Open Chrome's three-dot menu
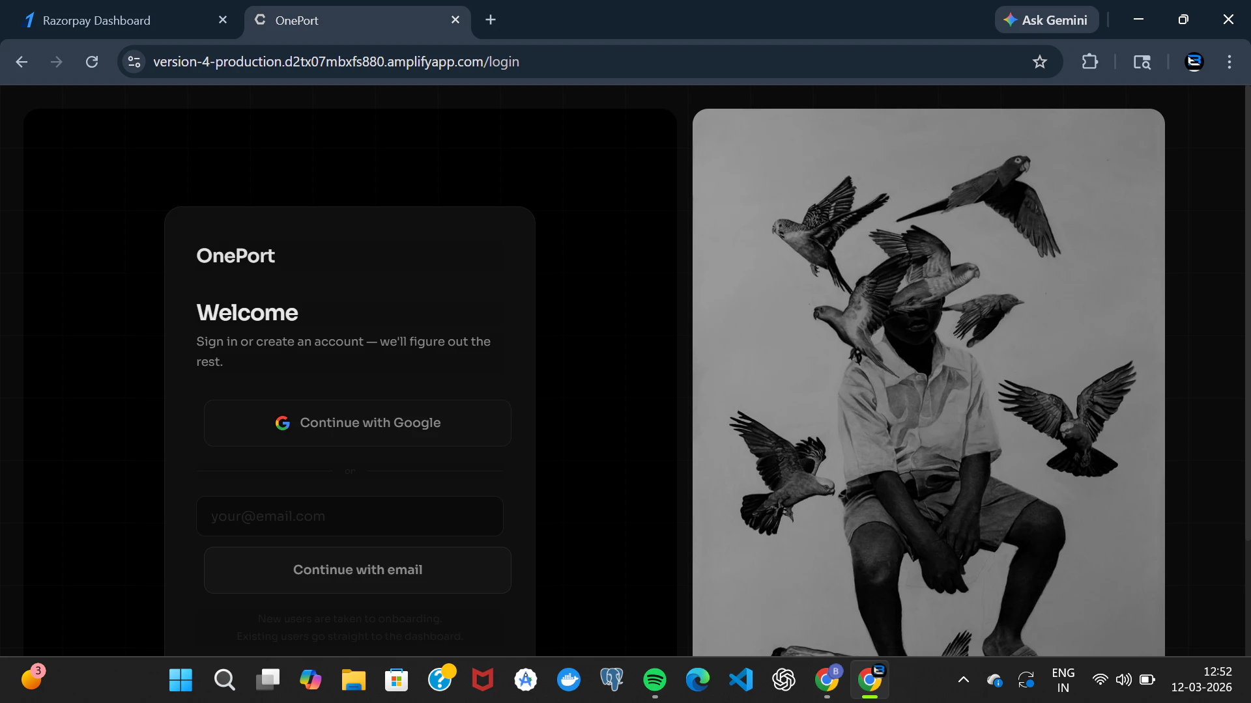 tap(1229, 62)
